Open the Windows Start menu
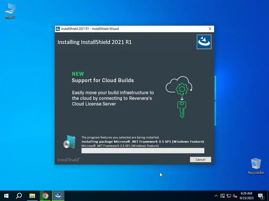 [6, 196]
